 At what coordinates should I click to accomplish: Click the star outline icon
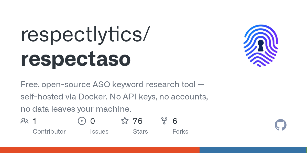[x=125, y=121]
